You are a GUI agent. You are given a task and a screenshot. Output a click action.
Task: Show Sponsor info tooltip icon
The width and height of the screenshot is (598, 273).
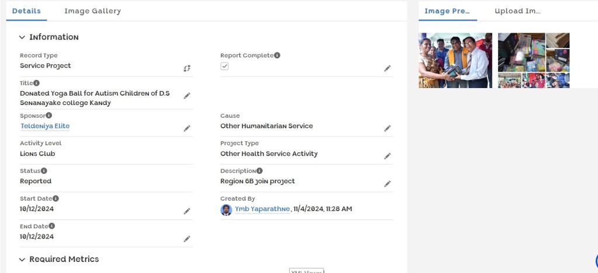coord(49,116)
